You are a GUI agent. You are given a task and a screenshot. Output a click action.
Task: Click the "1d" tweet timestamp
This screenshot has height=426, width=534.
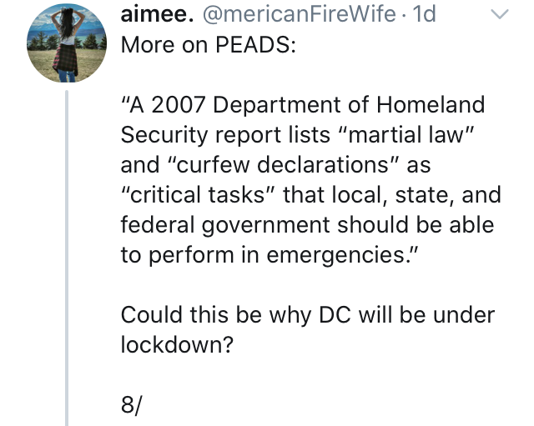pyautogui.click(x=424, y=13)
